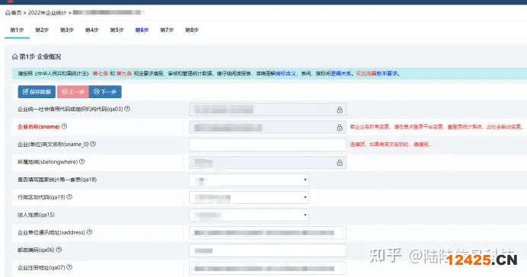The image size is (527, 277).
Task: Click help icon beside 企业名称(sname)
Action: point(64,126)
